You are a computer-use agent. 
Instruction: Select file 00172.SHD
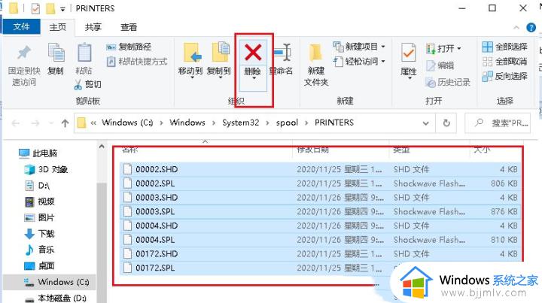[320, 254]
